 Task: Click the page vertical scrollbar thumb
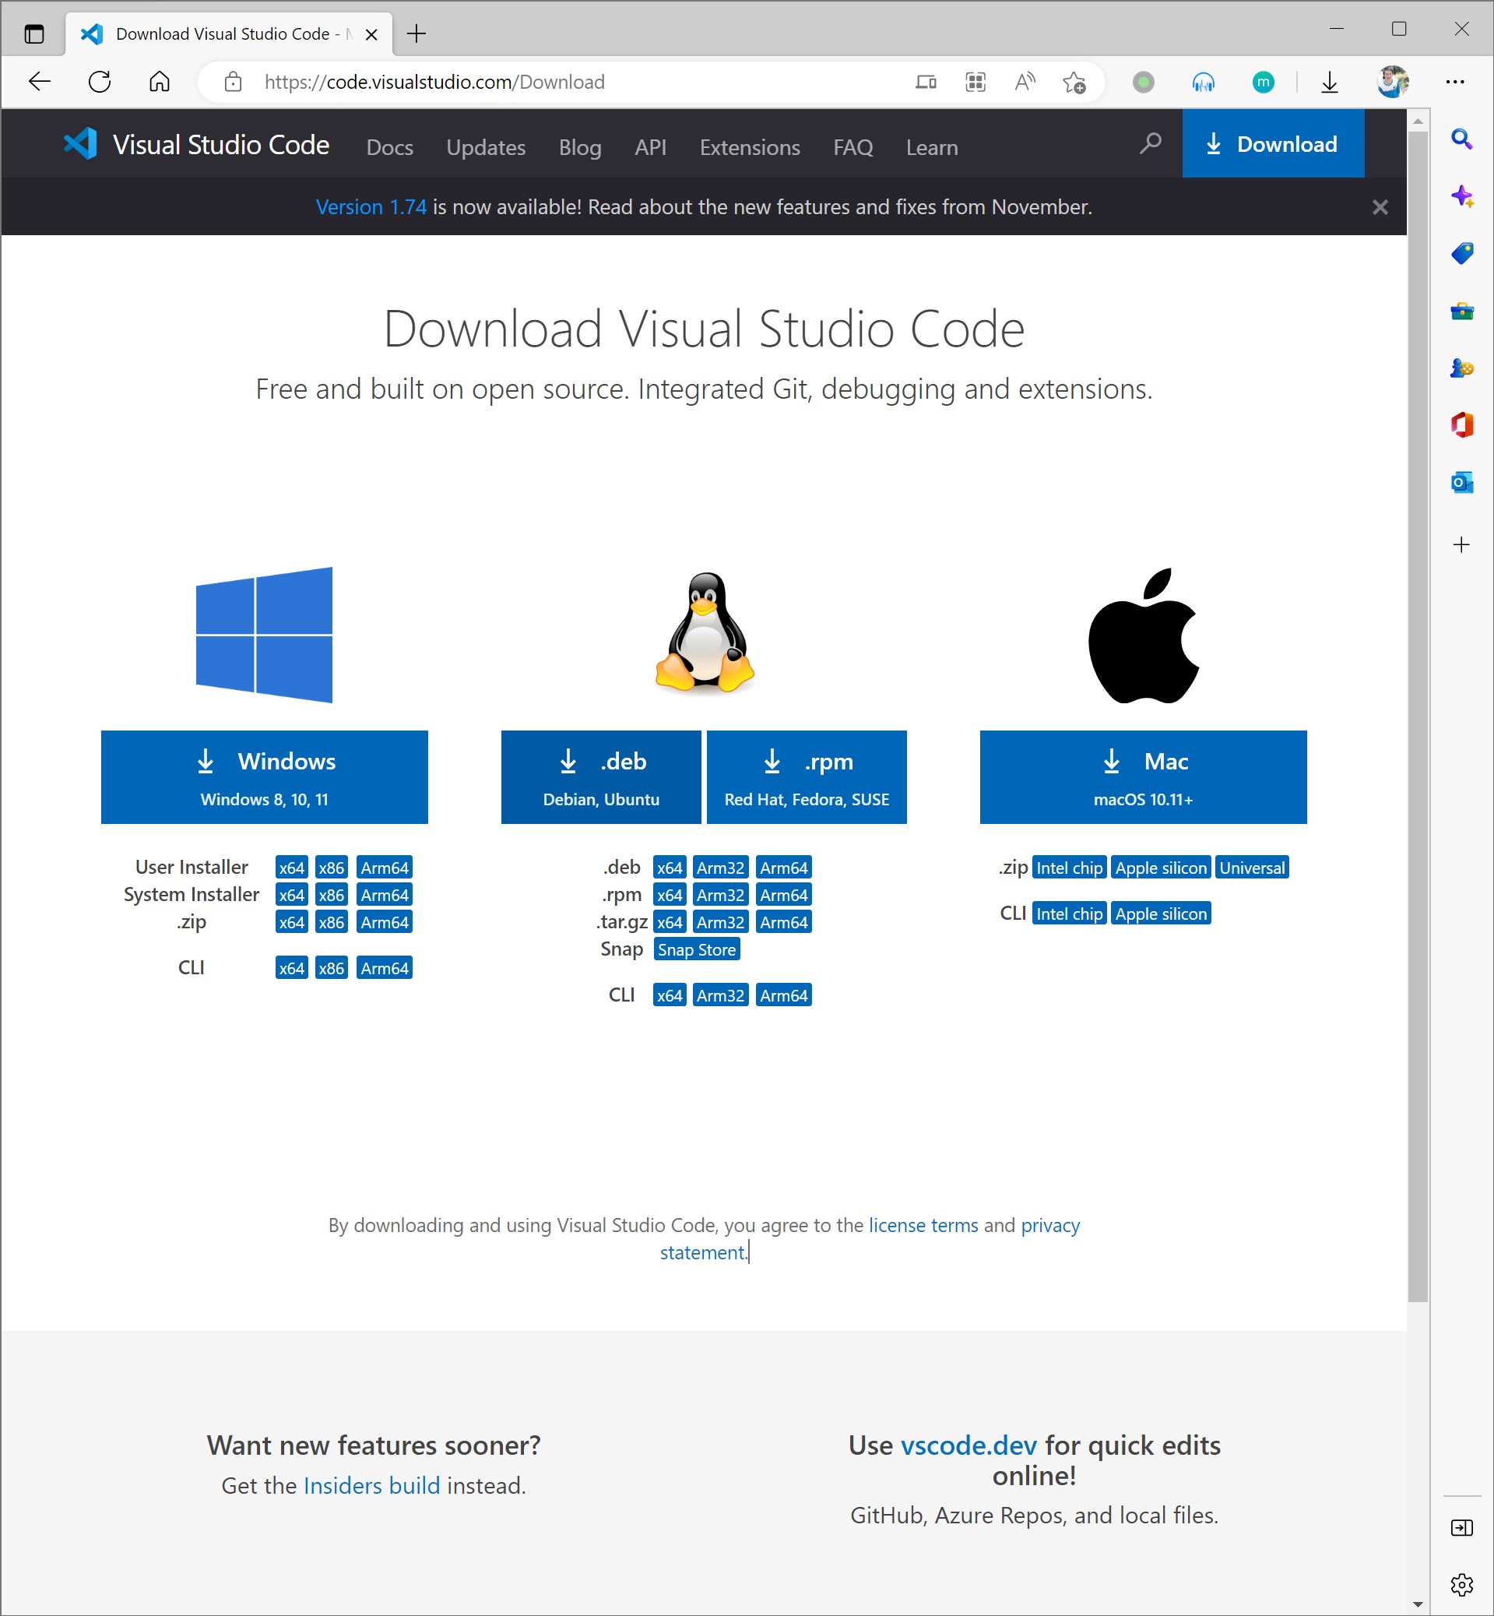(x=1417, y=716)
